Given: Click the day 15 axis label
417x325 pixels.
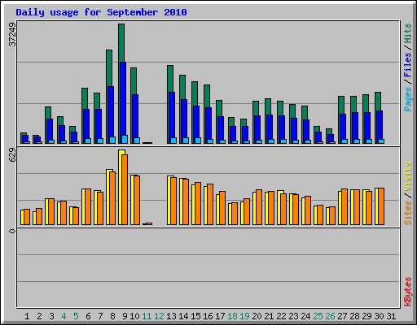Looking at the screenshot, I should click(x=195, y=316).
